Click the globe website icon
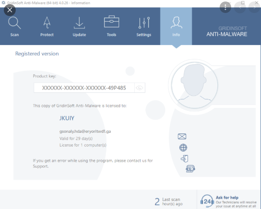Viewport: 261px width, 209px height. point(183,148)
